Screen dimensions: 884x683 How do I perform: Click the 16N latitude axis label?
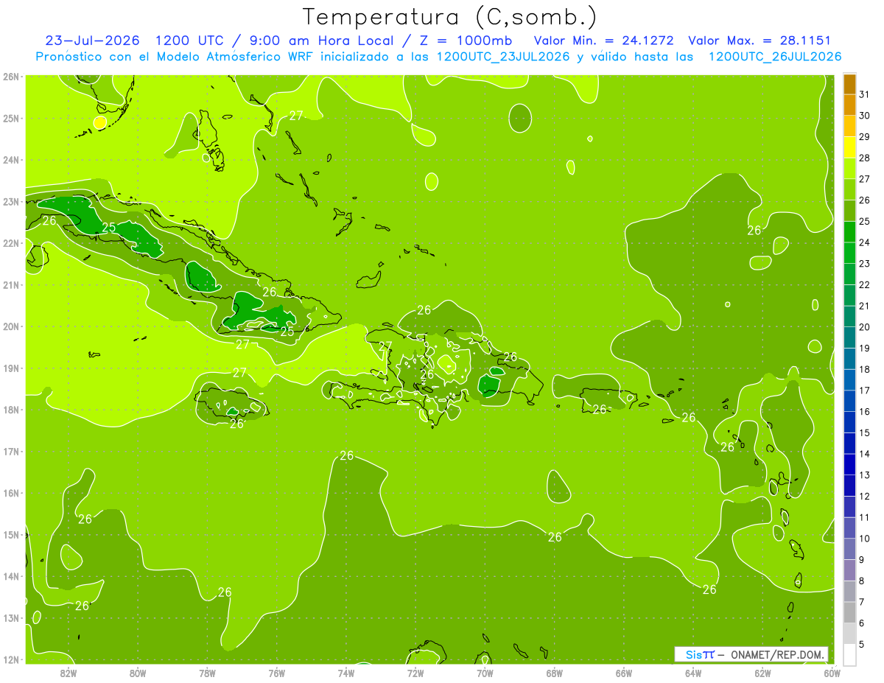point(10,493)
